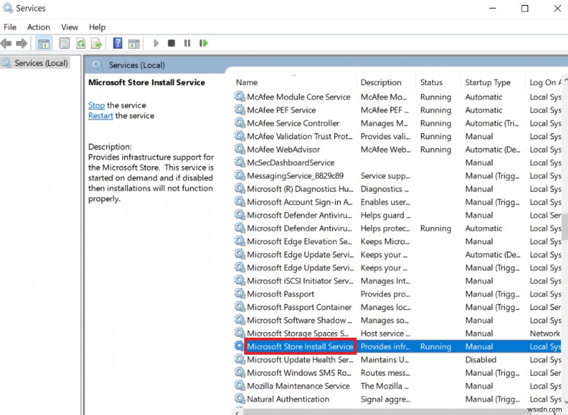Click the Help toolbar icon
This screenshot has width=568, height=415.
pos(118,43)
